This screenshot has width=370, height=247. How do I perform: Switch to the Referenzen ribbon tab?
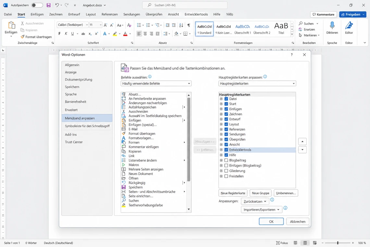coord(109,14)
